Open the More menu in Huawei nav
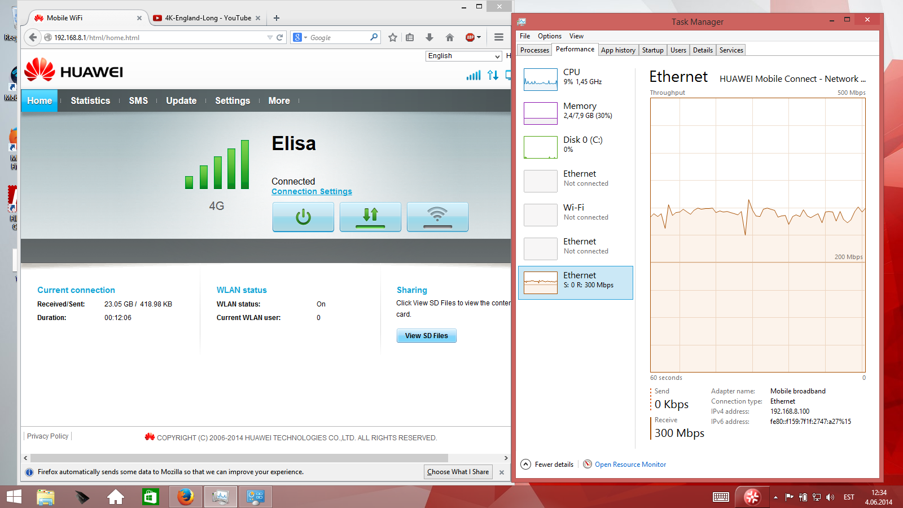 [x=279, y=100]
